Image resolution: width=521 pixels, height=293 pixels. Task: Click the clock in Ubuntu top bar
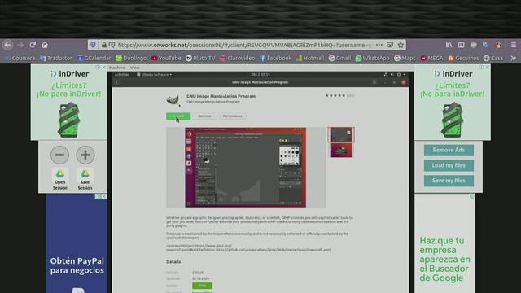pyautogui.click(x=260, y=74)
